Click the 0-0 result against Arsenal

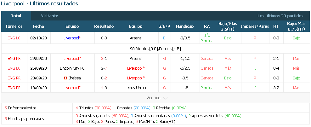[104, 38]
